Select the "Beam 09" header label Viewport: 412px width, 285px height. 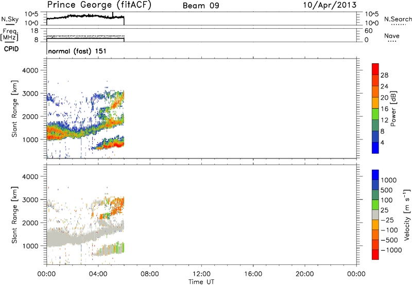point(201,6)
